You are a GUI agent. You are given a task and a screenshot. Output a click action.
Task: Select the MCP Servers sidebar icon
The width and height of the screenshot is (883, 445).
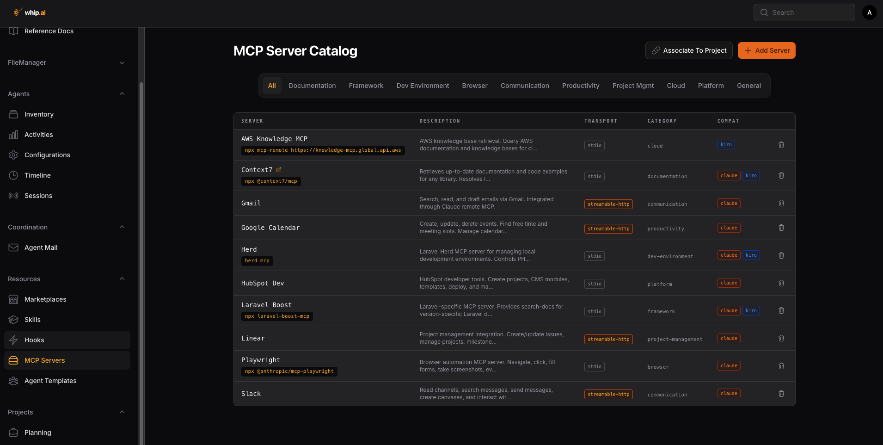[14, 360]
